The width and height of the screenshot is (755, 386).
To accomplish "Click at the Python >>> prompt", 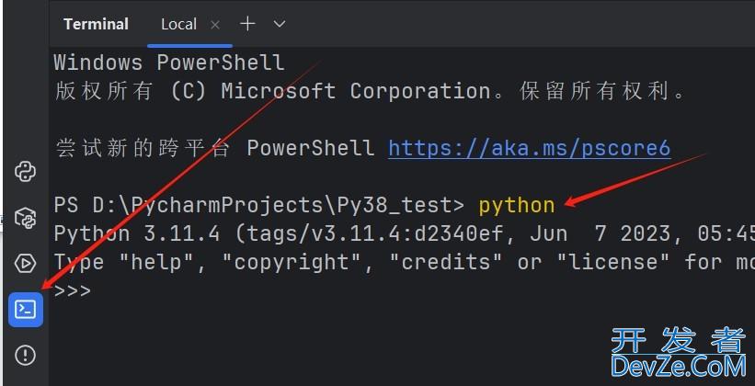I will [x=73, y=290].
